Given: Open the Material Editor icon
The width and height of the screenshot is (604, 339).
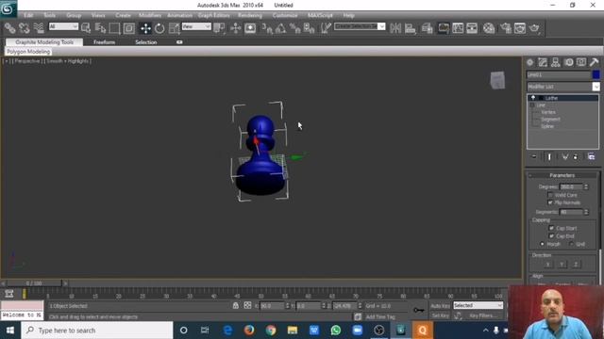Looking at the screenshot, I should pyautogui.click(x=489, y=28).
